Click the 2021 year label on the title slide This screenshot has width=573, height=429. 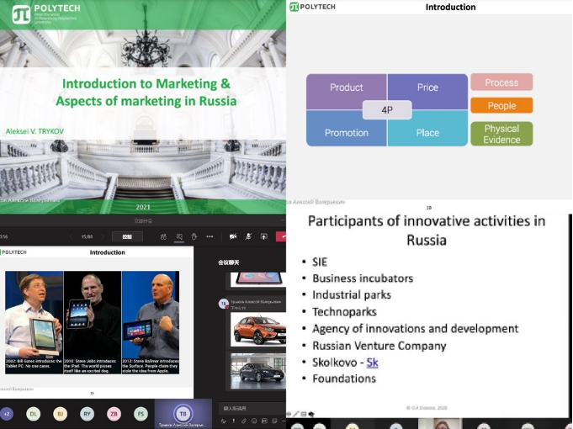[143, 207]
